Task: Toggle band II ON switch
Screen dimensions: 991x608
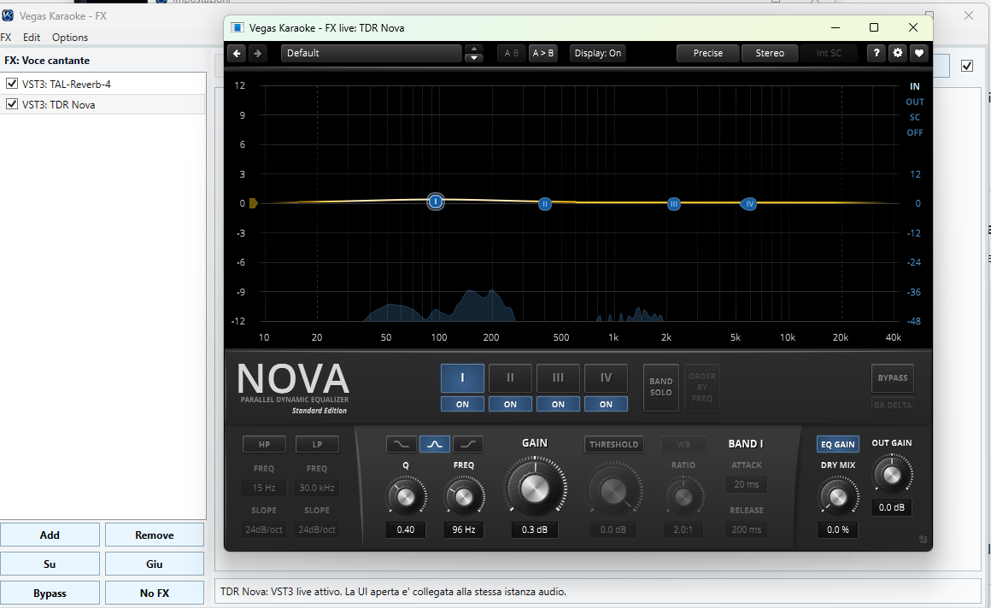Action: tap(510, 404)
